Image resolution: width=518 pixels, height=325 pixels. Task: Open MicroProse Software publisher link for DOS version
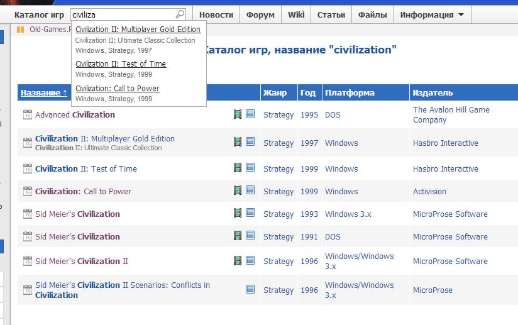(450, 236)
